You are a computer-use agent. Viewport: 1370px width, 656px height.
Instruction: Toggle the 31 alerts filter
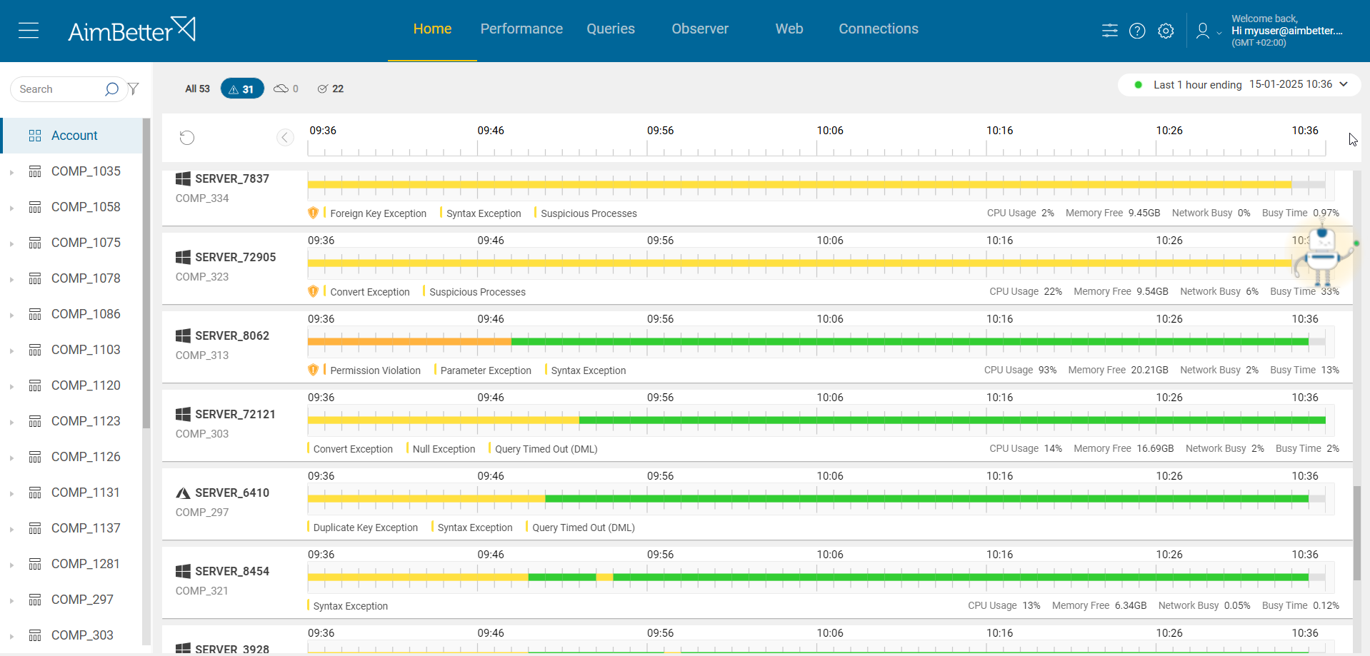coord(242,89)
